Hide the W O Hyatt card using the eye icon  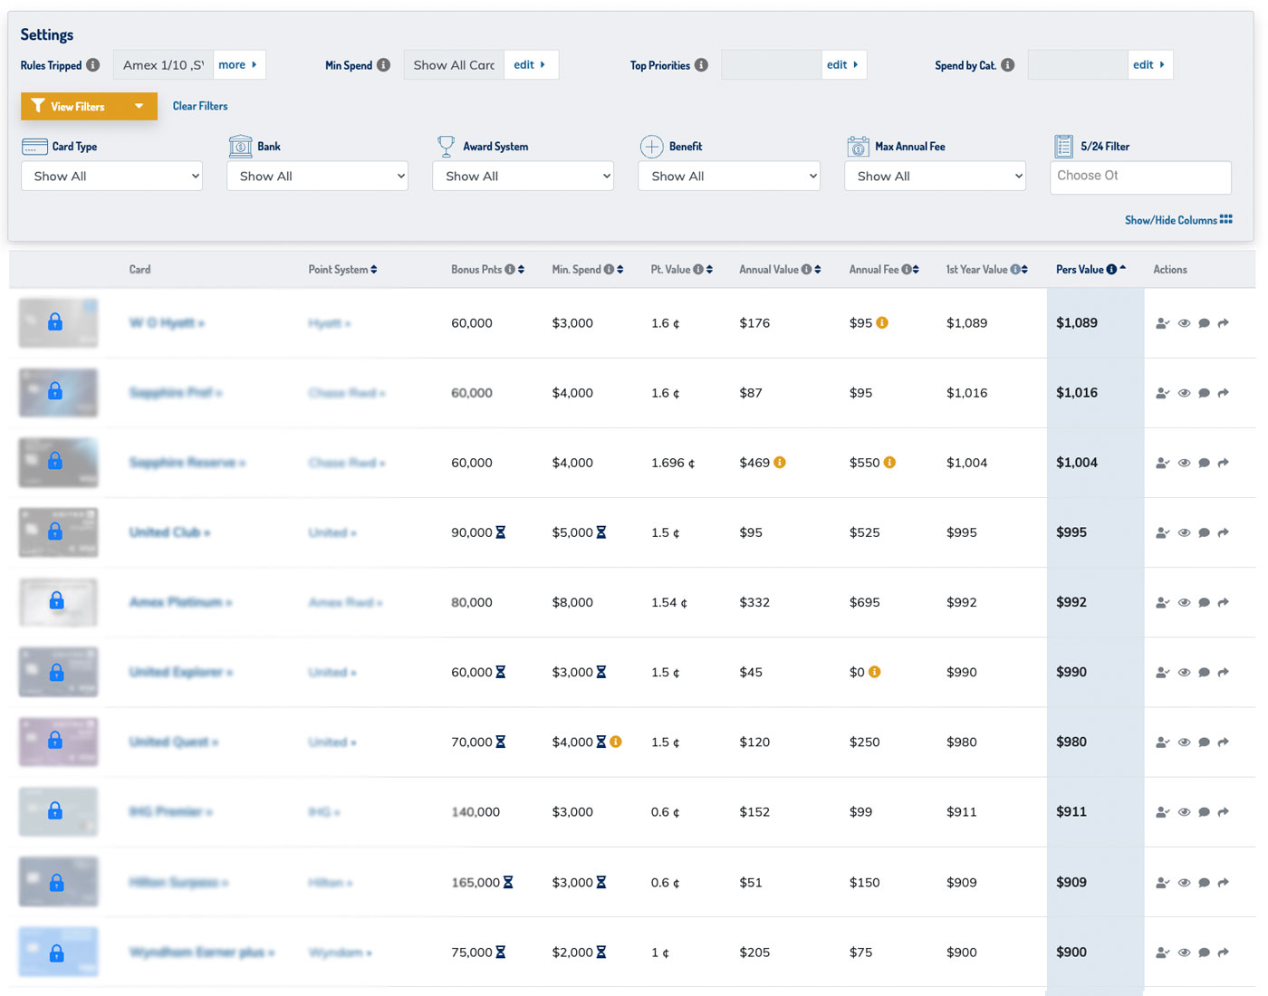click(x=1184, y=323)
